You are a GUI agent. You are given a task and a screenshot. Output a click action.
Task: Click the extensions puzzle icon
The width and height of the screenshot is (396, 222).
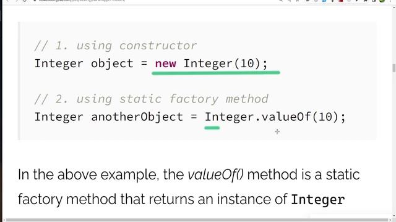(366, 1)
